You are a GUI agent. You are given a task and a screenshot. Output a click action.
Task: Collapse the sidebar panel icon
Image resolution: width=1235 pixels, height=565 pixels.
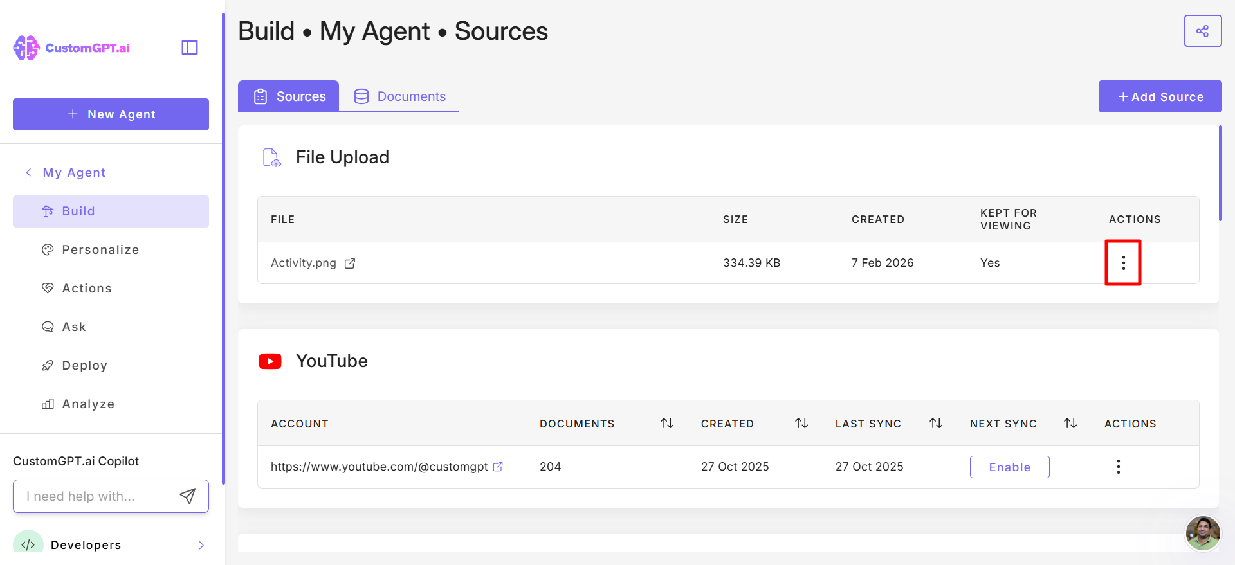[190, 48]
